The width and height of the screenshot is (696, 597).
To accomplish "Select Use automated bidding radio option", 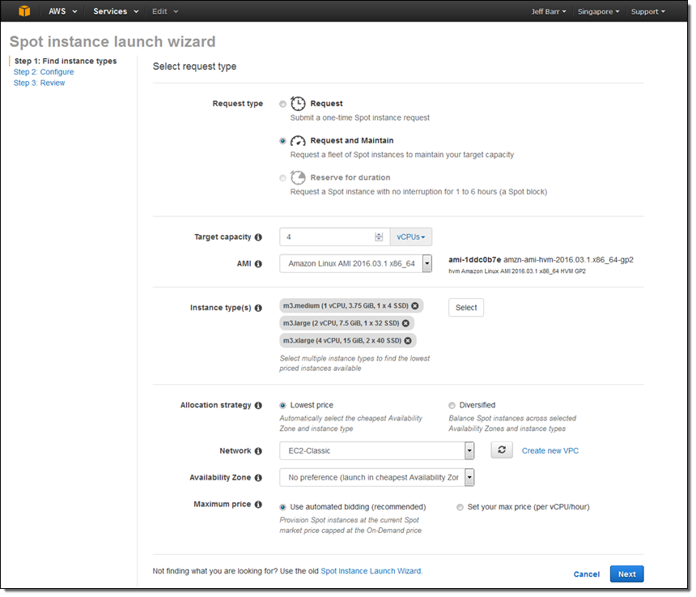I will point(282,507).
